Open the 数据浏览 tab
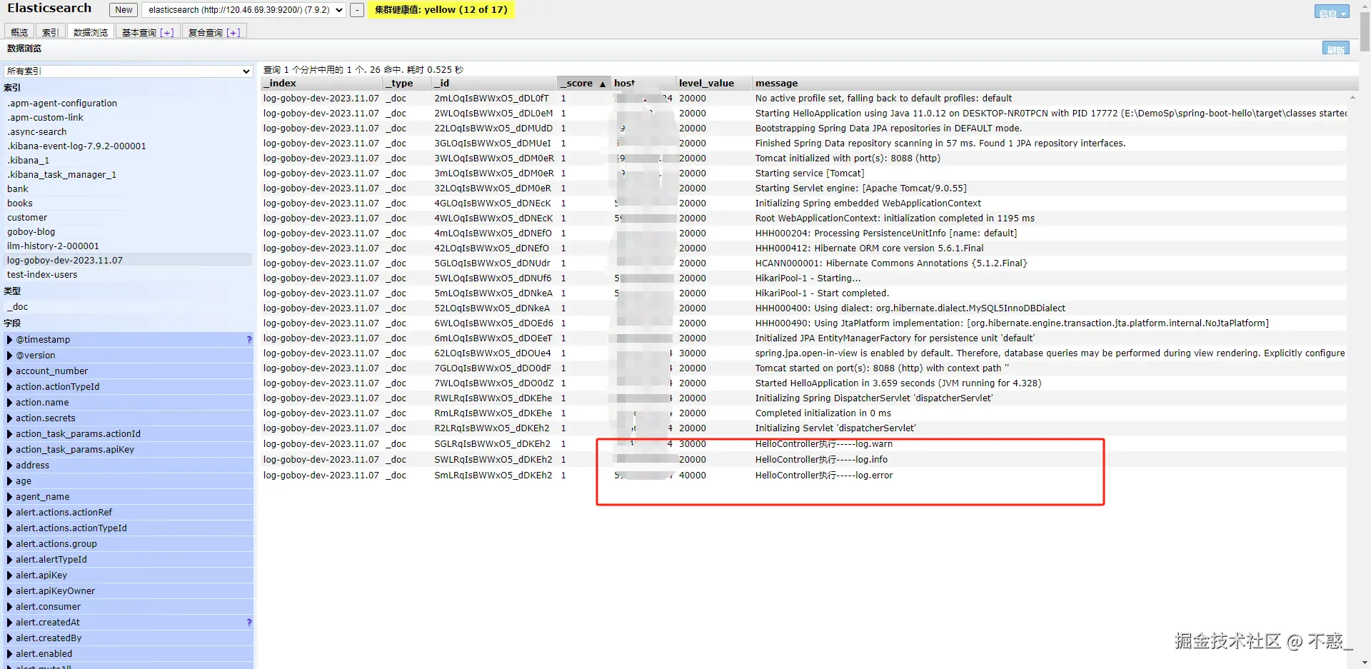1371x669 pixels. pyautogui.click(x=91, y=32)
